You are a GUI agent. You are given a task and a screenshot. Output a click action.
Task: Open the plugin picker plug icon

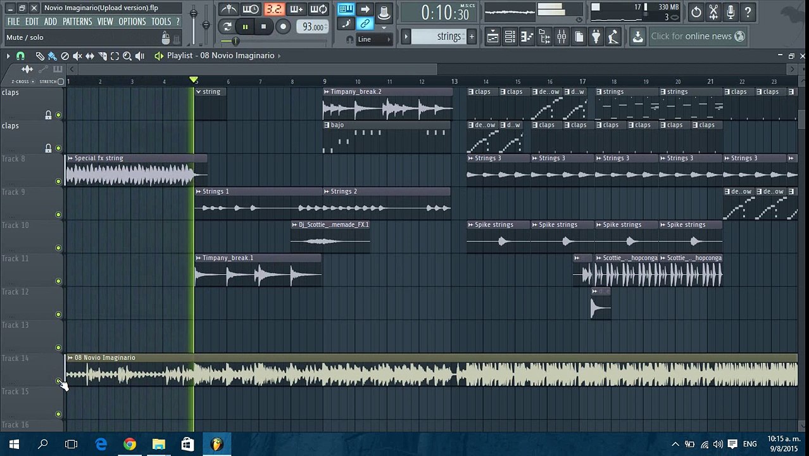(x=596, y=37)
